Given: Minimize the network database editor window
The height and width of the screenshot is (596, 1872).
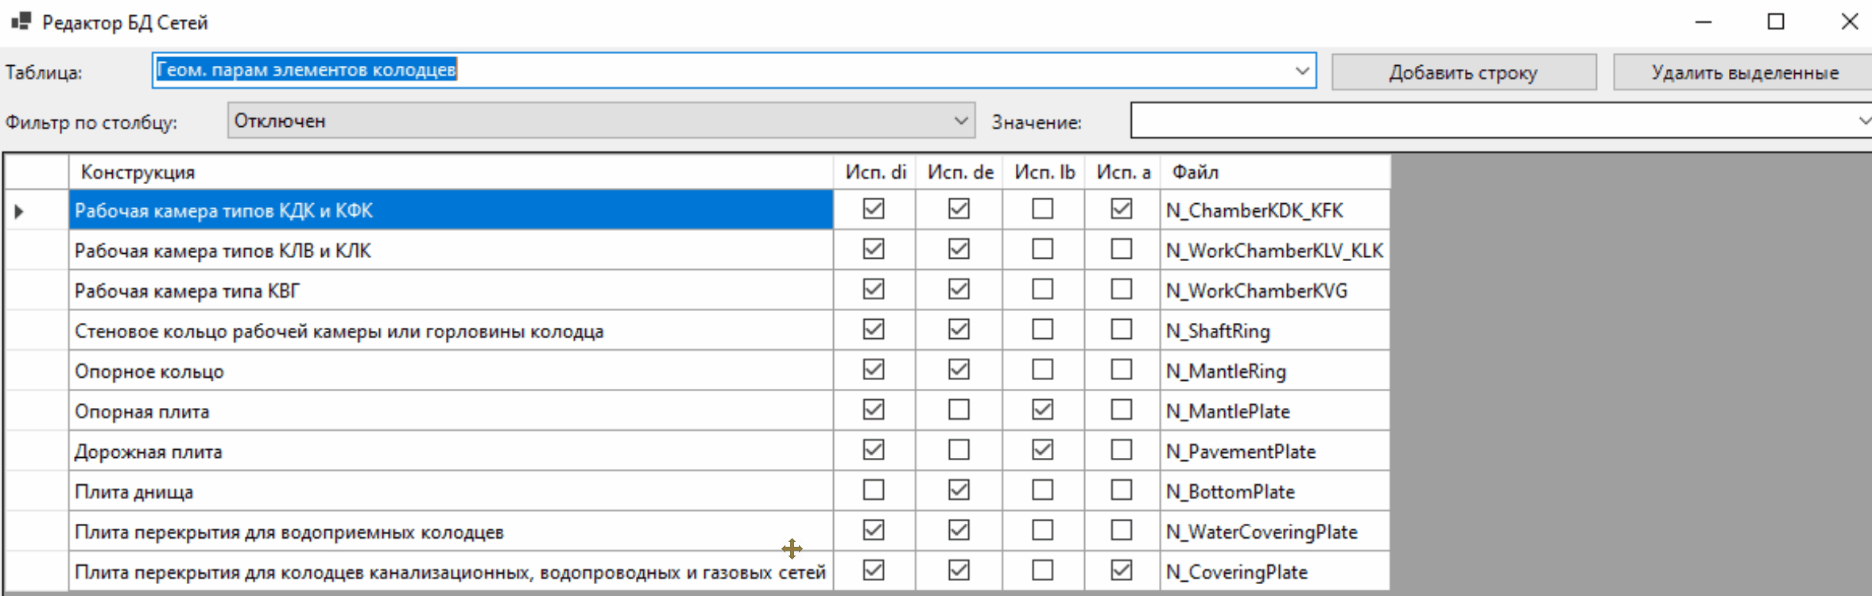Looking at the screenshot, I should pyautogui.click(x=1703, y=22).
